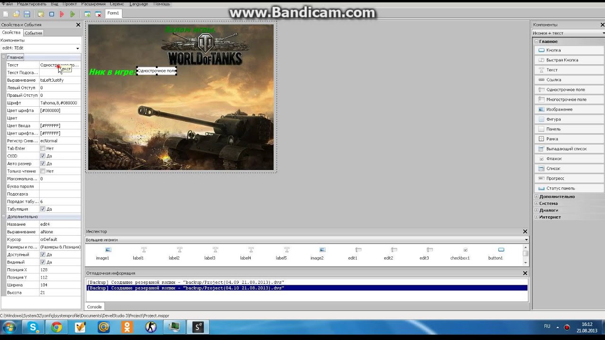Save project using the floppy disk icon
605x340 pixels.
pos(27,14)
